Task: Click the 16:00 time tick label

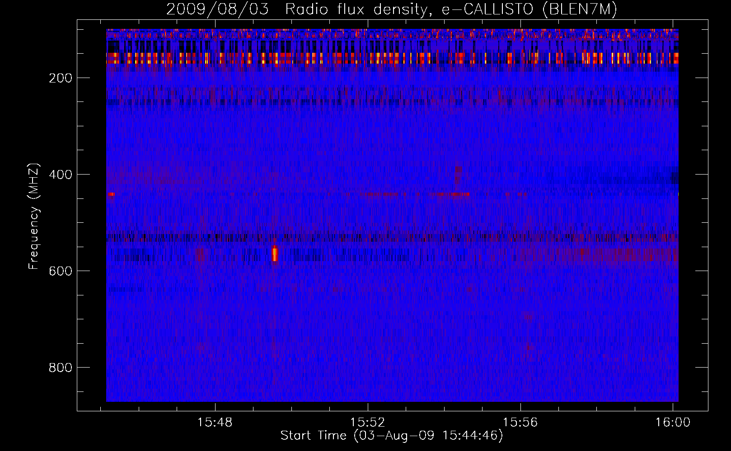Action: pos(673,422)
